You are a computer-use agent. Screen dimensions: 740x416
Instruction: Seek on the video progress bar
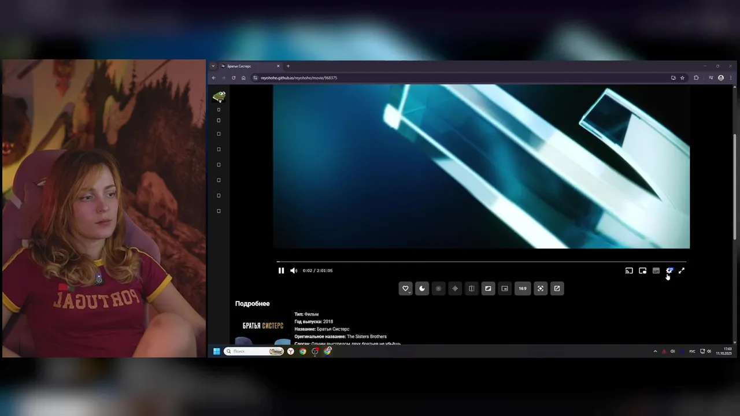[x=481, y=262]
